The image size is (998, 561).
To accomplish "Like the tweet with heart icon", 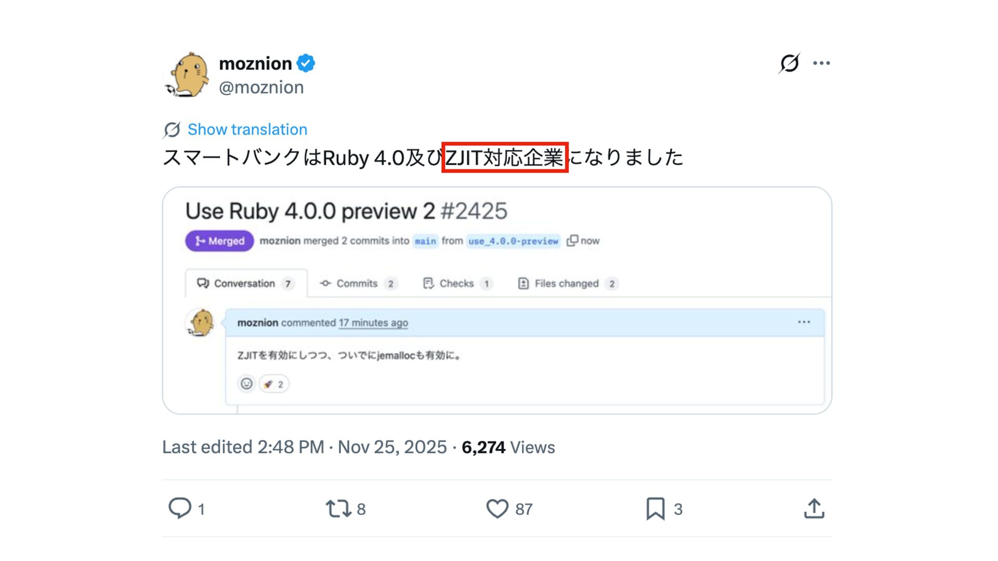I will [497, 509].
